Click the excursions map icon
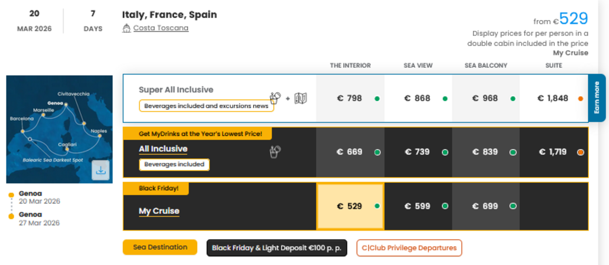 click(x=301, y=98)
